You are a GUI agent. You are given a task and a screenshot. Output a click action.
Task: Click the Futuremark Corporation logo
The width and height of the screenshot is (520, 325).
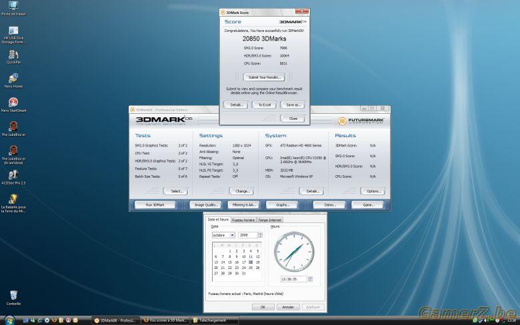coord(361,121)
